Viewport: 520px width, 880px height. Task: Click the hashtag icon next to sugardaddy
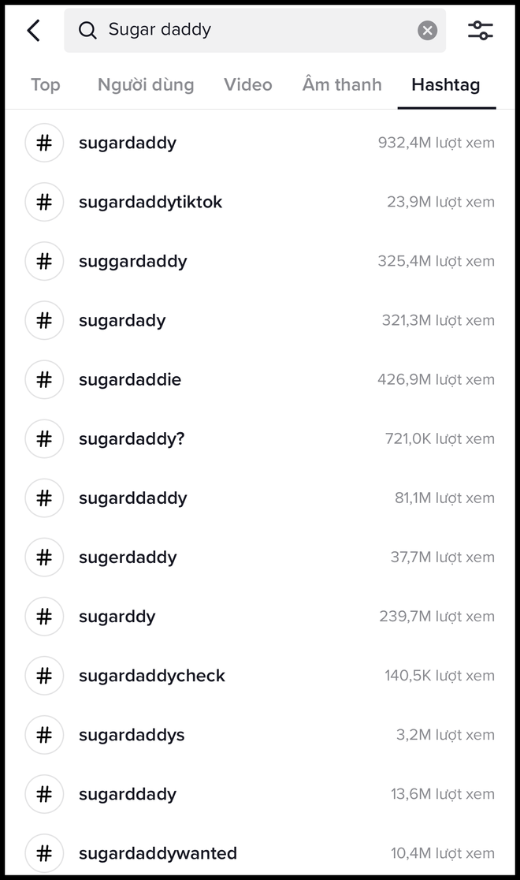pyautogui.click(x=44, y=143)
